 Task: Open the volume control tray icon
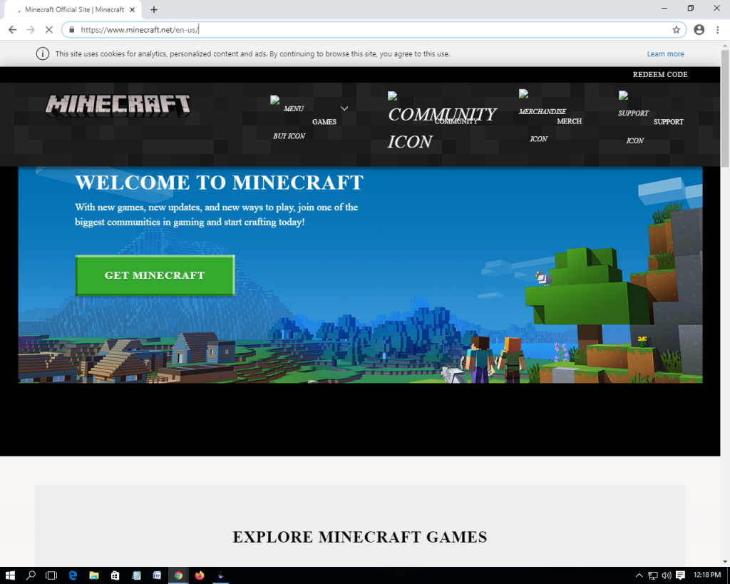click(x=667, y=575)
